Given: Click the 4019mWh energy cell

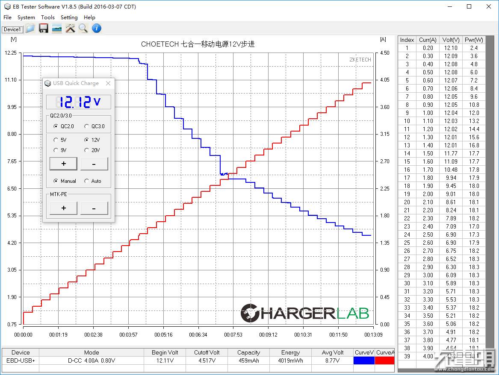Looking at the screenshot, I should 291,361.
